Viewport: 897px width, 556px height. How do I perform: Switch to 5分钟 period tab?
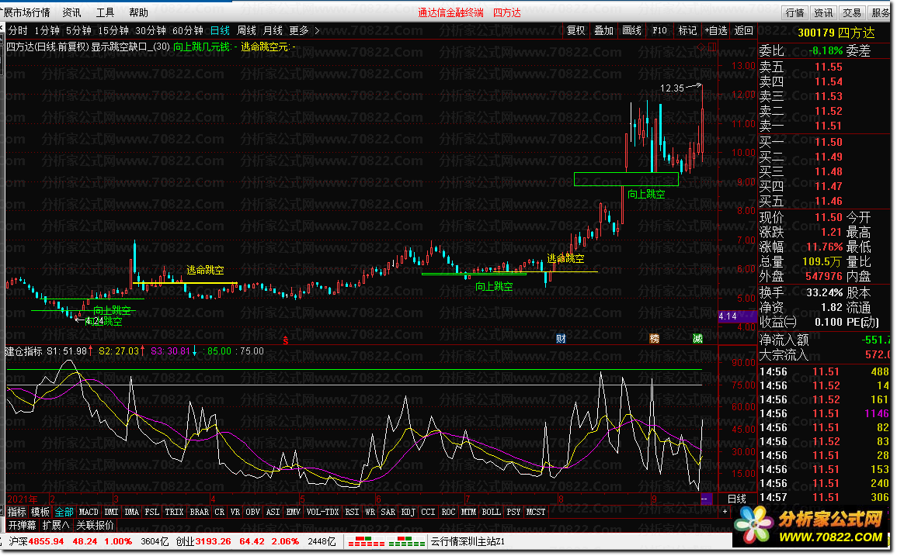pos(78,31)
